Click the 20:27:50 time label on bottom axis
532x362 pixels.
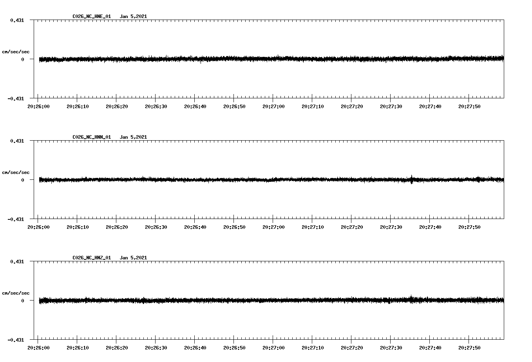pos(469,347)
